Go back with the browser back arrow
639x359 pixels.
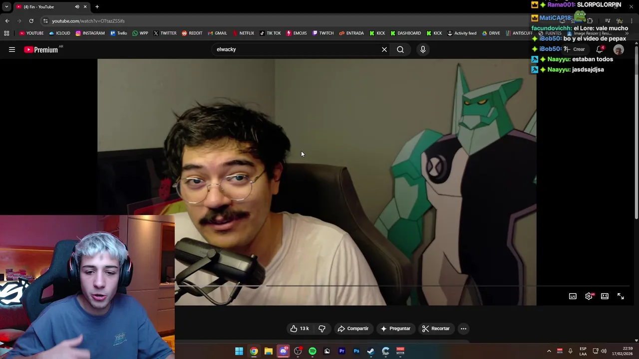pyautogui.click(x=7, y=21)
